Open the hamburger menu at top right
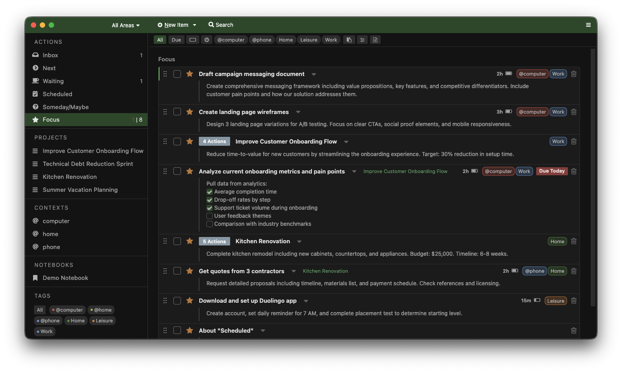 (588, 25)
